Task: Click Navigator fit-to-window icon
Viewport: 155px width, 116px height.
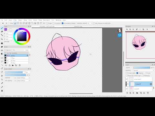Action: [x=133, y=29]
